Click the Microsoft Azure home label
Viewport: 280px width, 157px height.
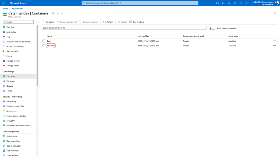coord(18,3)
